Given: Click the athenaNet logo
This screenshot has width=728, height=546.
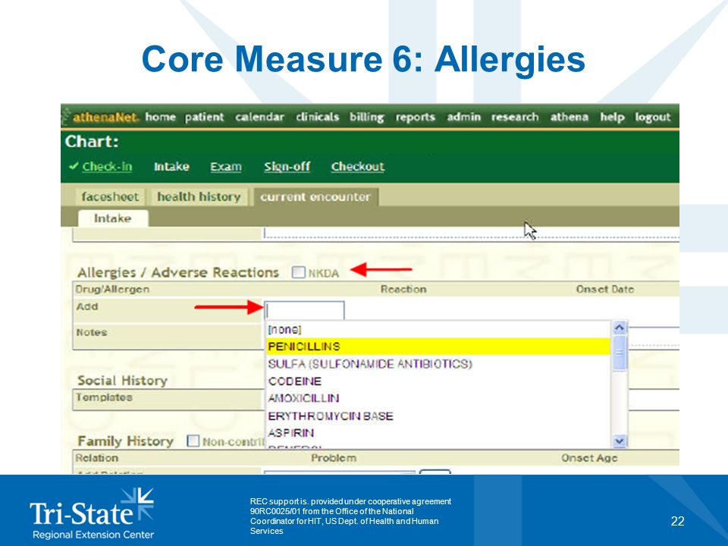Looking at the screenshot, I should 105,117.
